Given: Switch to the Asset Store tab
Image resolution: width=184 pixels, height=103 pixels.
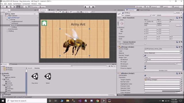Looking at the screenshot, I should 62,10.
